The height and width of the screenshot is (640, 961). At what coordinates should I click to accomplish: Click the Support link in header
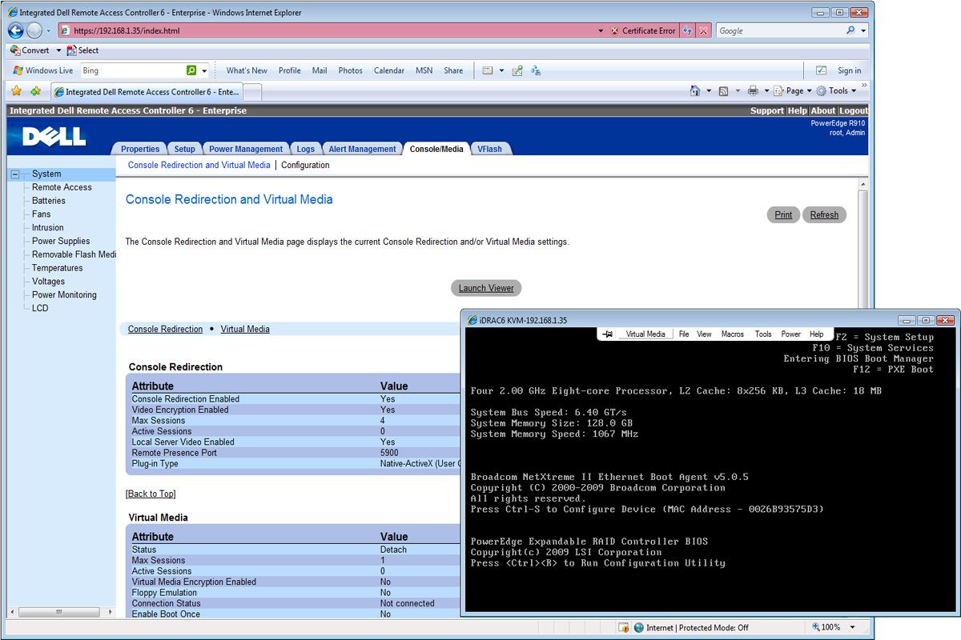(766, 110)
